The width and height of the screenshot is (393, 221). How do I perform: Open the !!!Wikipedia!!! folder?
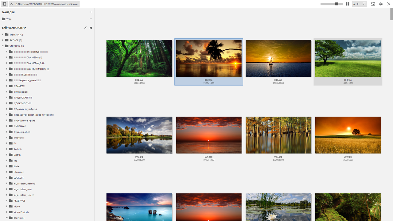click(21, 92)
